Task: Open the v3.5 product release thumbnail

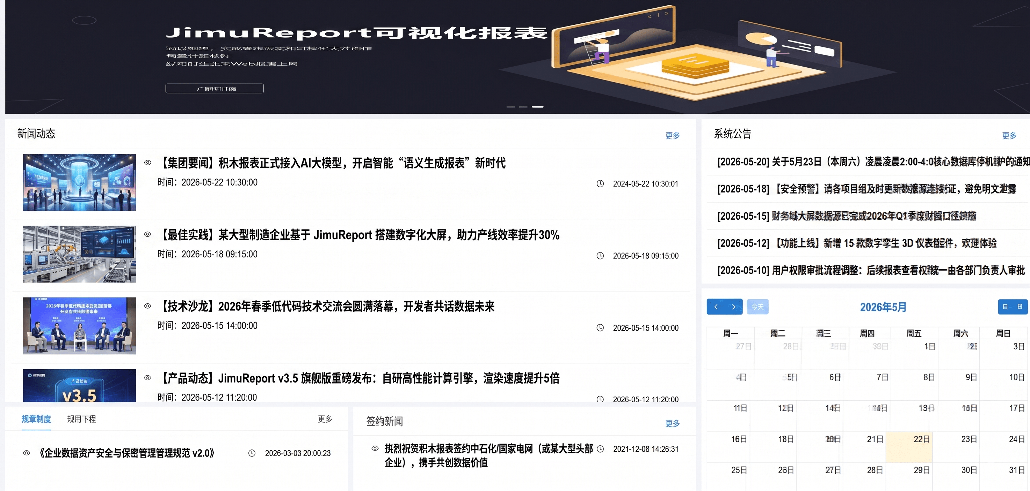Action: [80, 386]
